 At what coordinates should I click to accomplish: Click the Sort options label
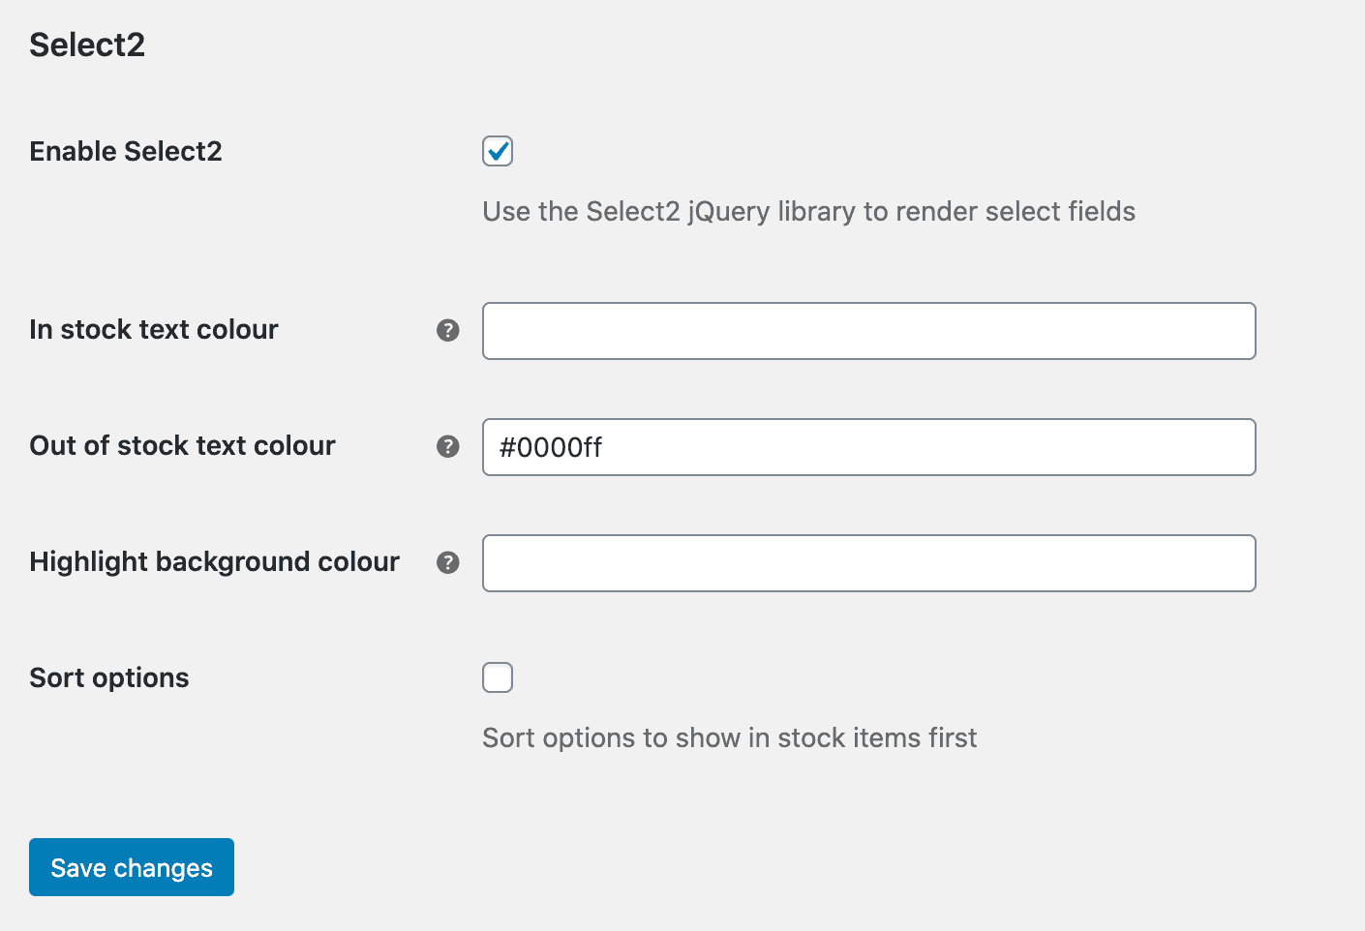(x=109, y=677)
